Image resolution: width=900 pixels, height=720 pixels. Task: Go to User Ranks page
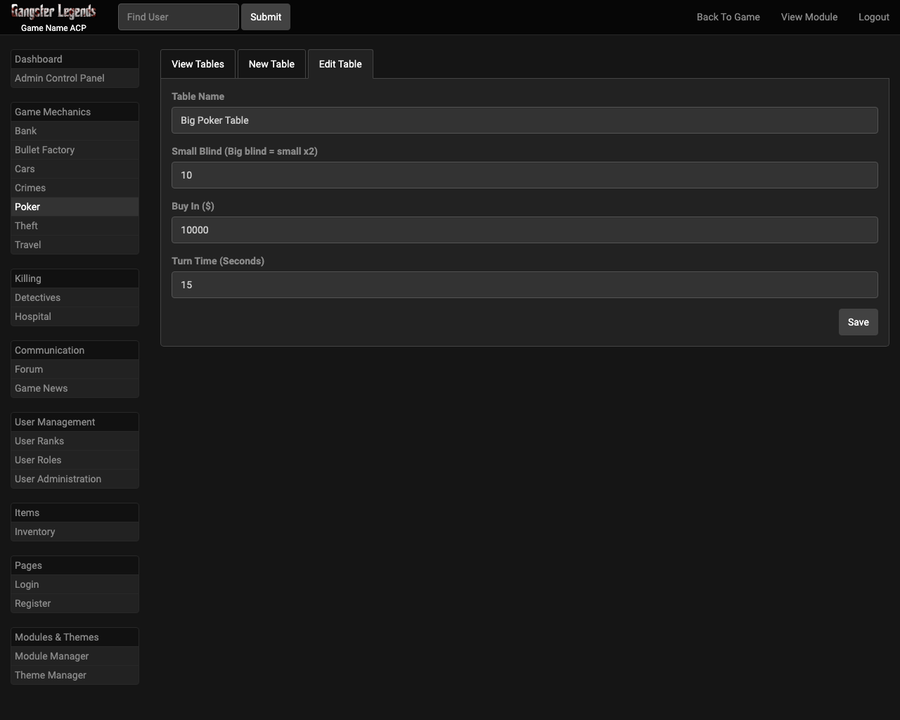75,441
